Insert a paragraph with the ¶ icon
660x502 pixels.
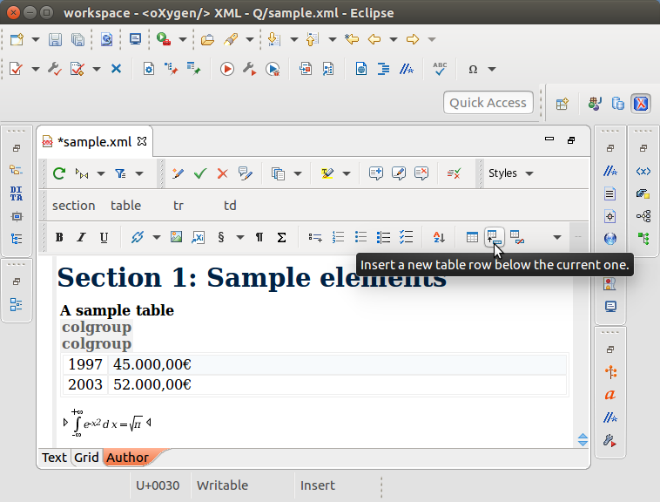[259, 238]
